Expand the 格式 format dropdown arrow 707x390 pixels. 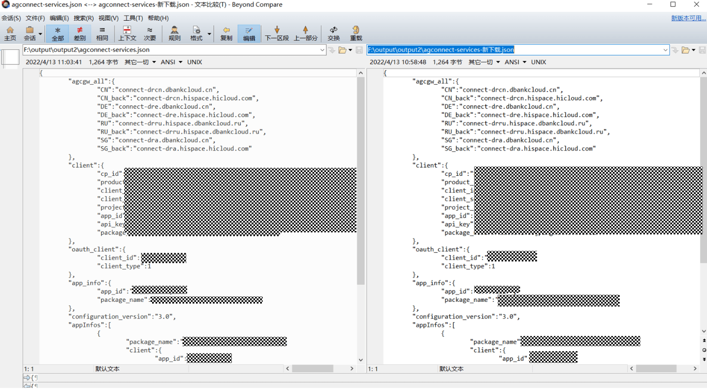click(x=209, y=34)
